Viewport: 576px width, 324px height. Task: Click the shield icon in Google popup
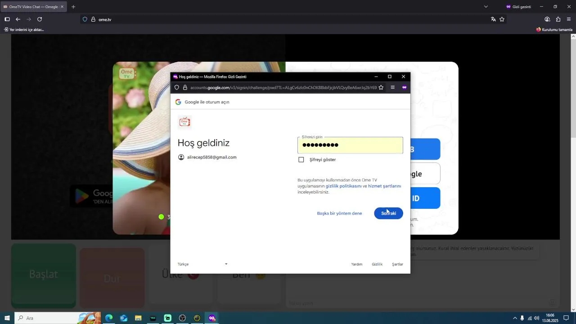coord(177,87)
